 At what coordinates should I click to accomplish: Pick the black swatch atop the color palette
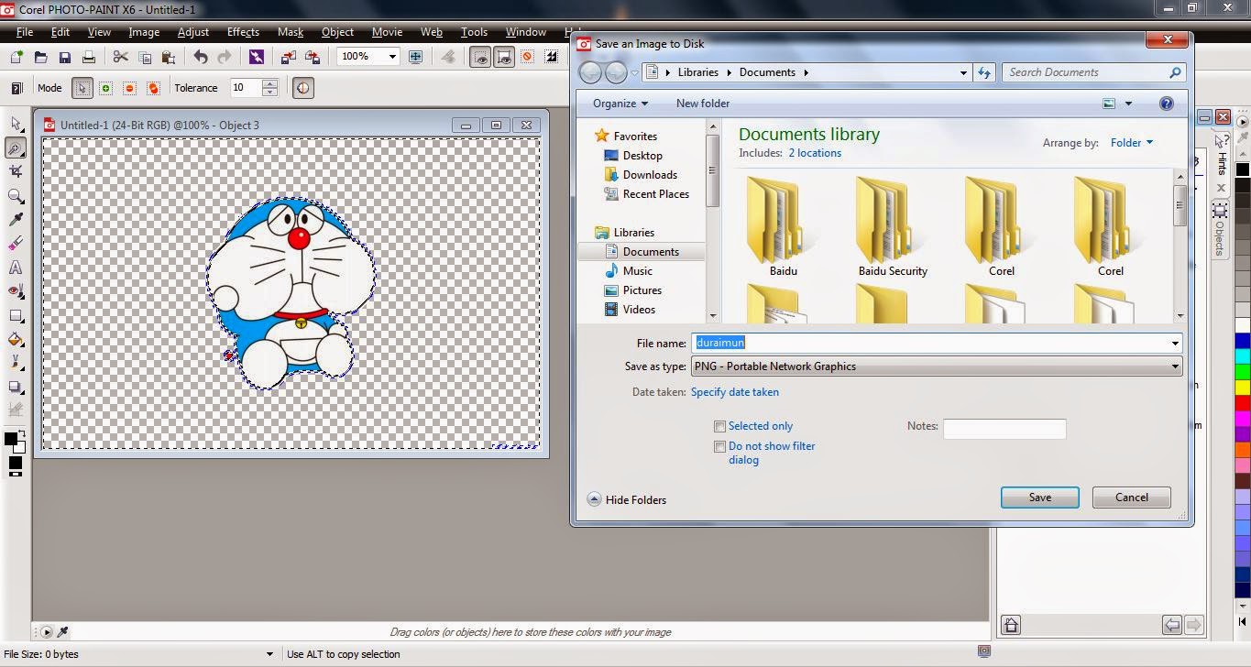1243,169
